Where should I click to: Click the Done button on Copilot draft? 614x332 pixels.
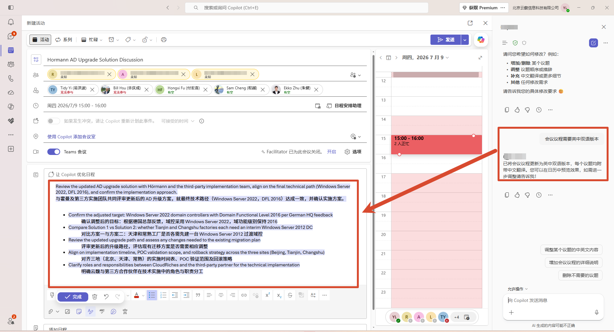point(73,297)
